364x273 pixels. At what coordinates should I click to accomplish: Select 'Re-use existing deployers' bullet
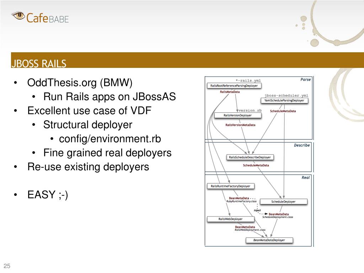88,167
